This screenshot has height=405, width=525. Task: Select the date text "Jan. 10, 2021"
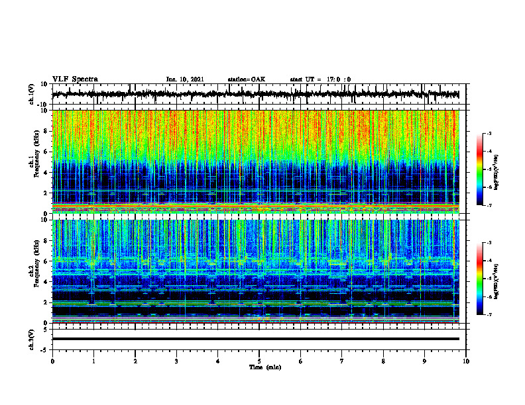coord(185,79)
